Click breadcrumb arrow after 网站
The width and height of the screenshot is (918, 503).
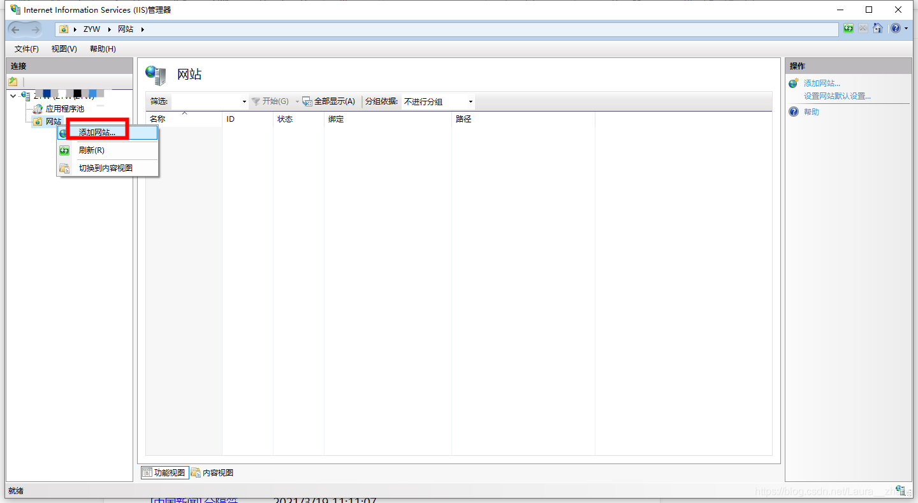click(142, 29)
